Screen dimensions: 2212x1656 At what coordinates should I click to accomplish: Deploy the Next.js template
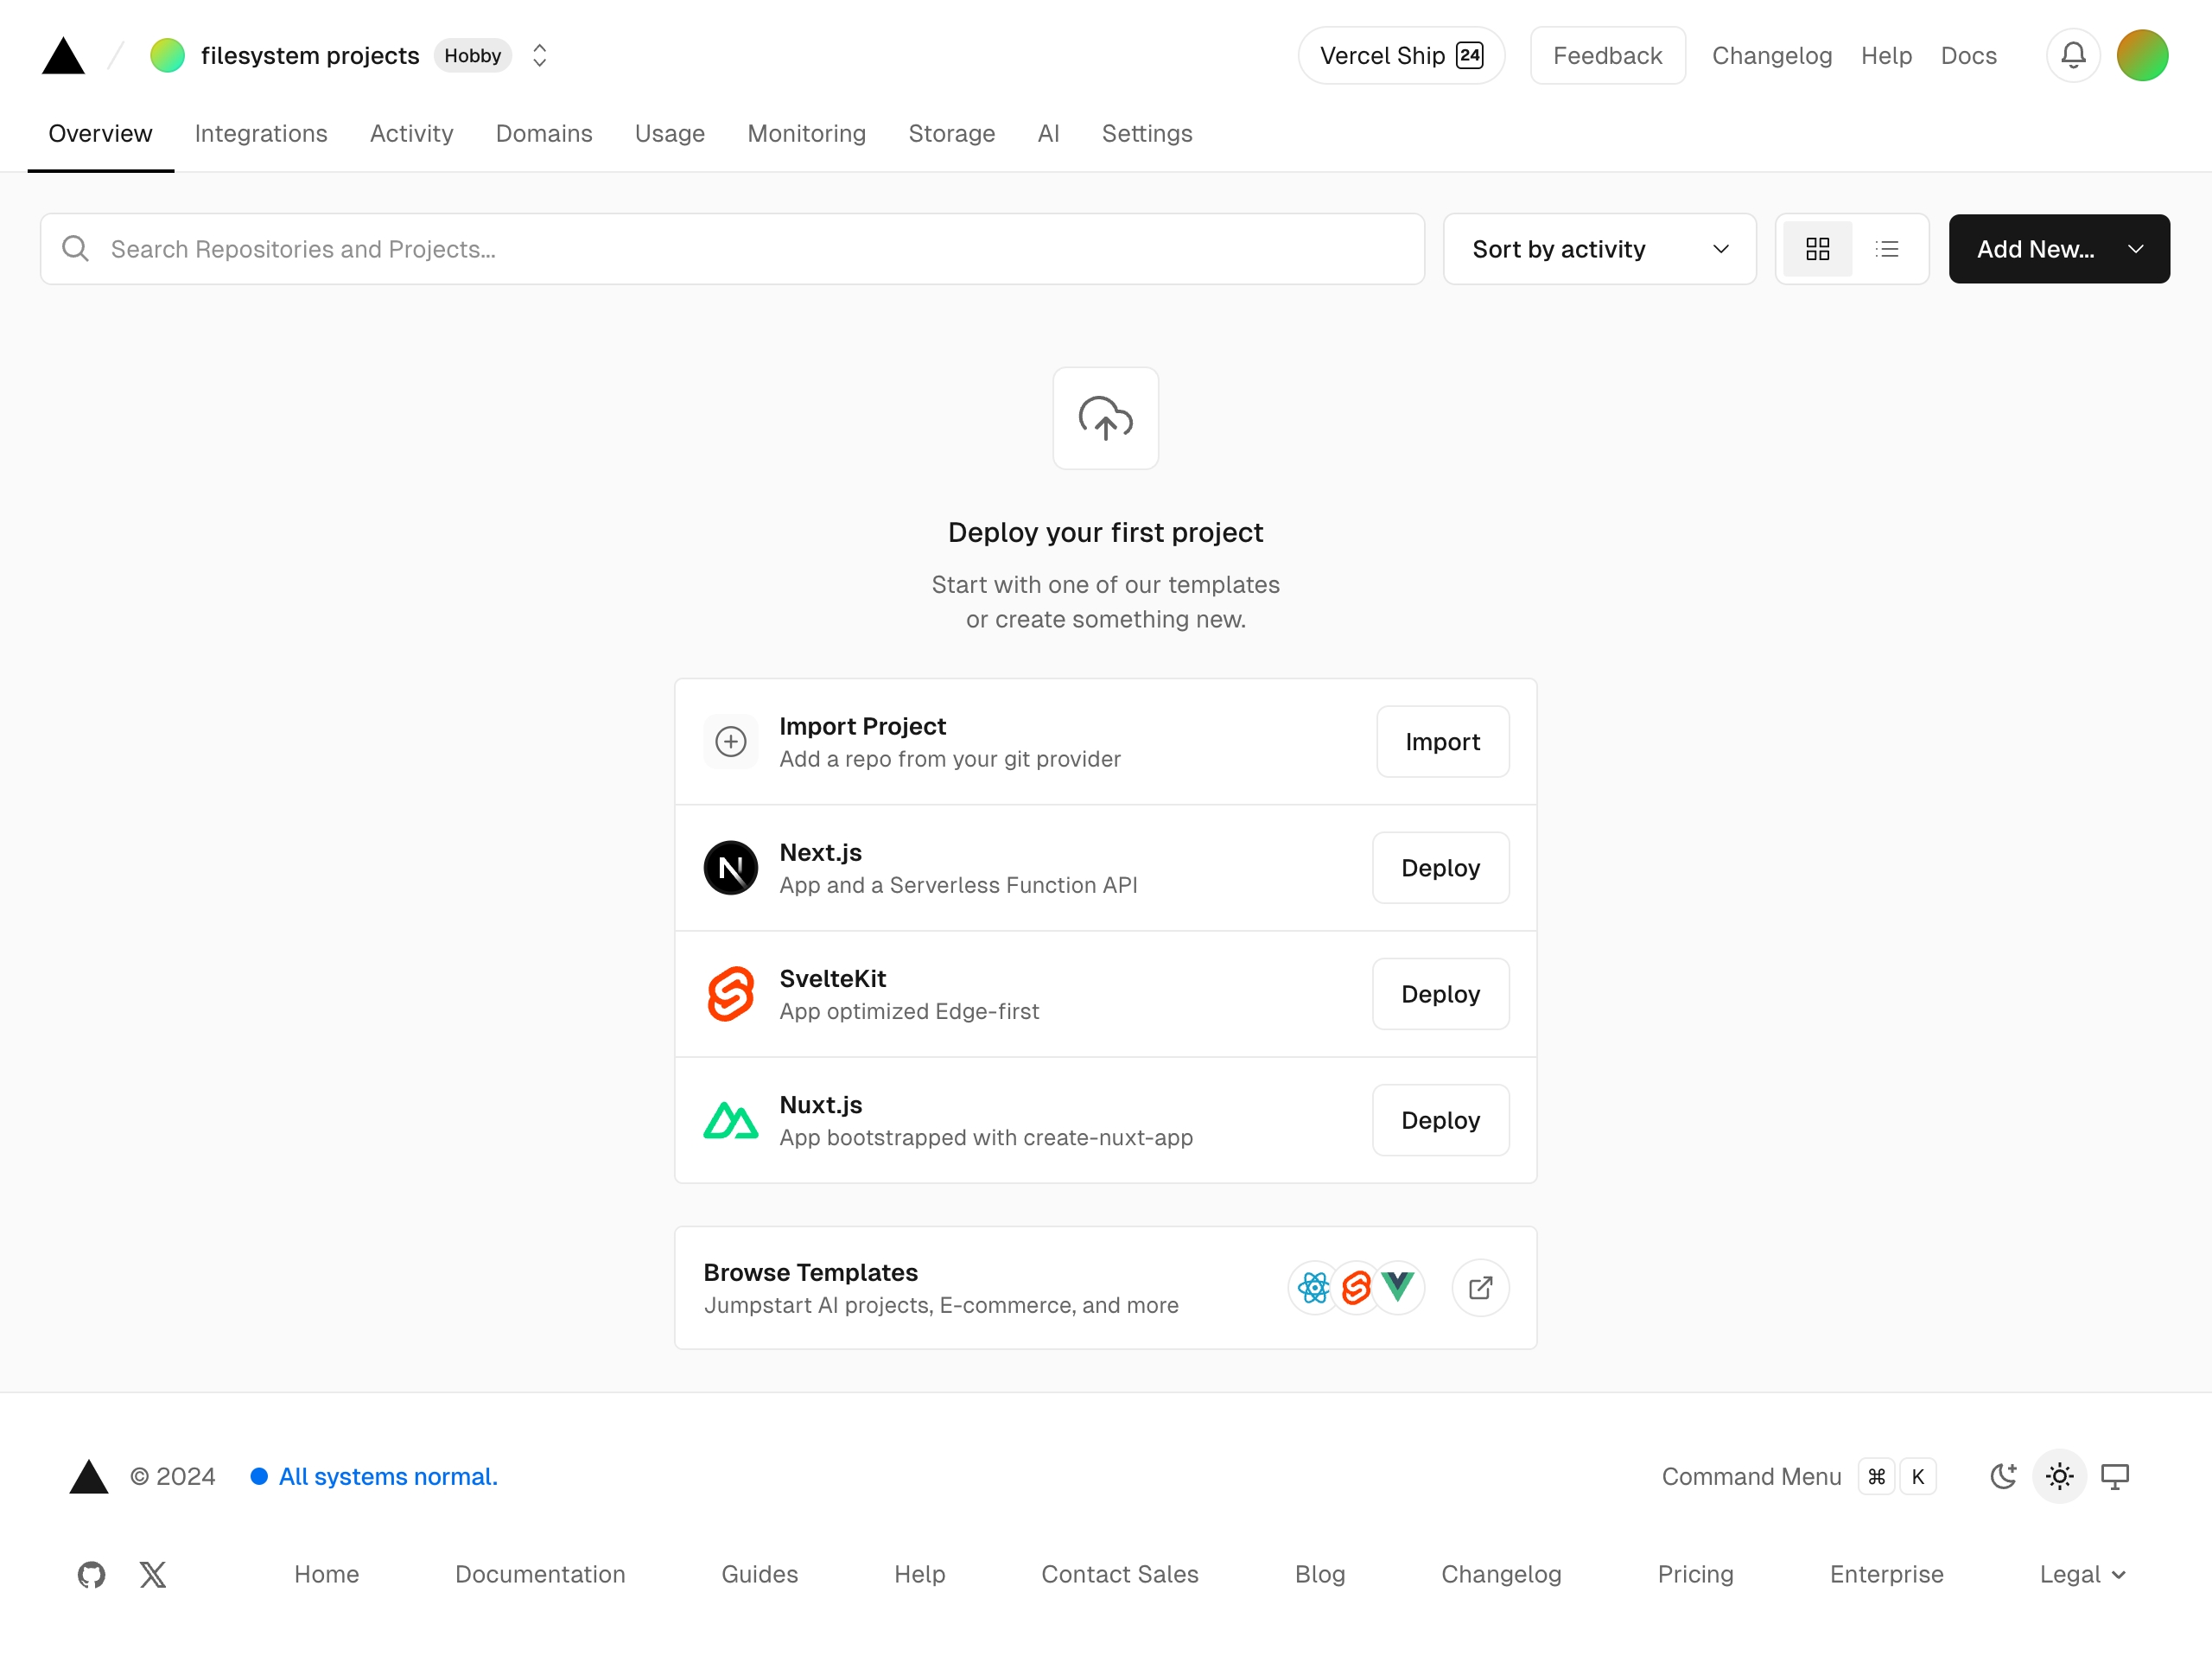click(x=1440, y=867)
